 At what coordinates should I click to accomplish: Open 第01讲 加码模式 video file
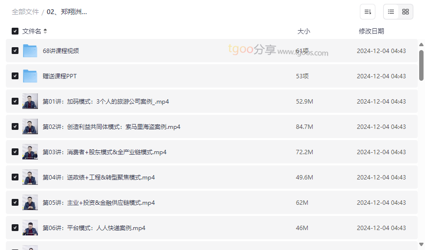point(106,101)
